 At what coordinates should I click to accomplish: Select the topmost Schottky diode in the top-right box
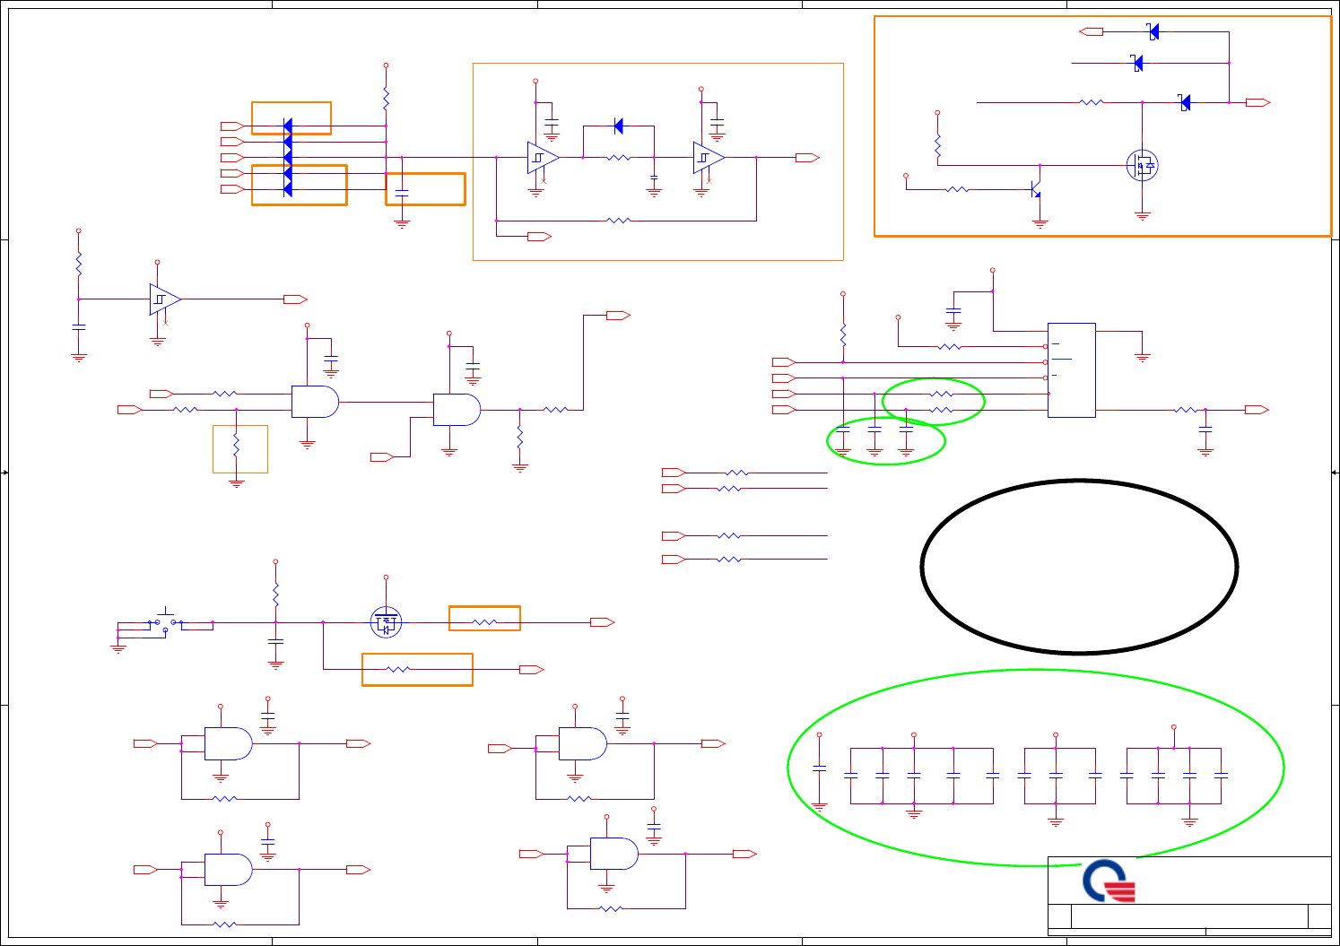[1153, 31]
